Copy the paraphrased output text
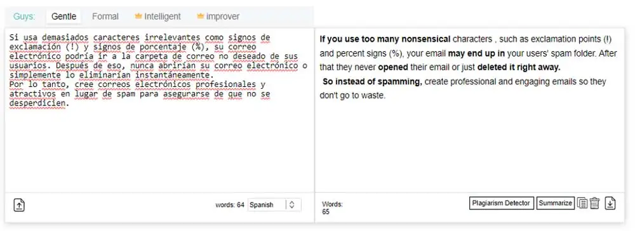635x231 pixels. [x=582, y=203]
